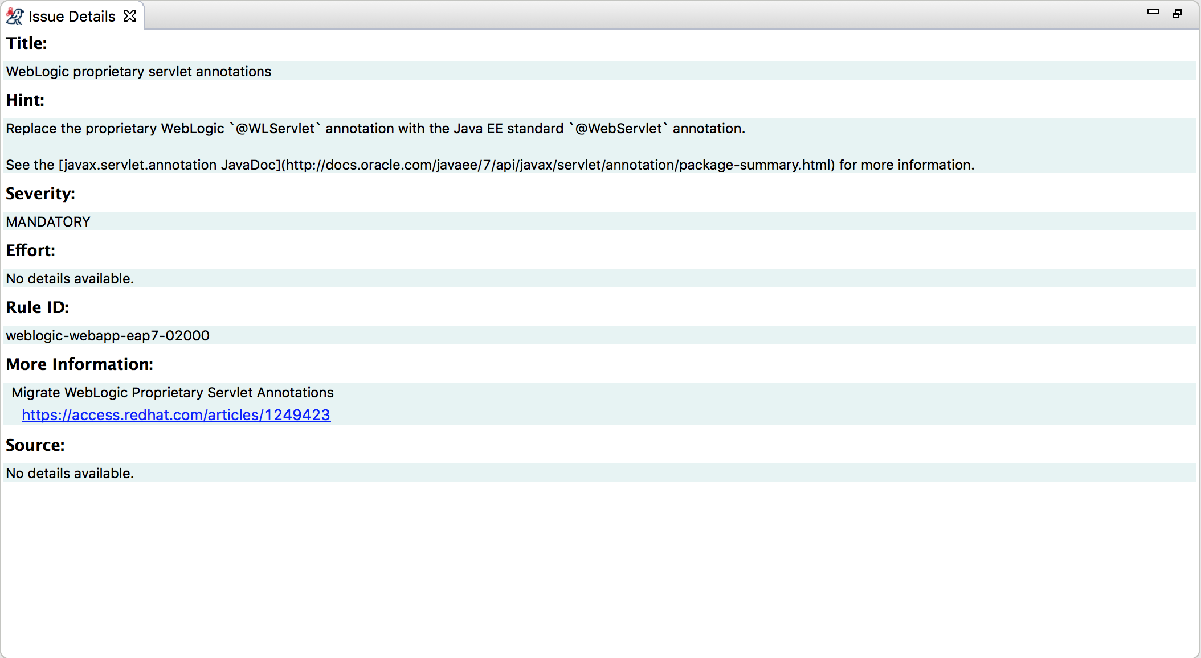Click the 'More Information:' heading
1201x658 pixels.
[79, 364]
